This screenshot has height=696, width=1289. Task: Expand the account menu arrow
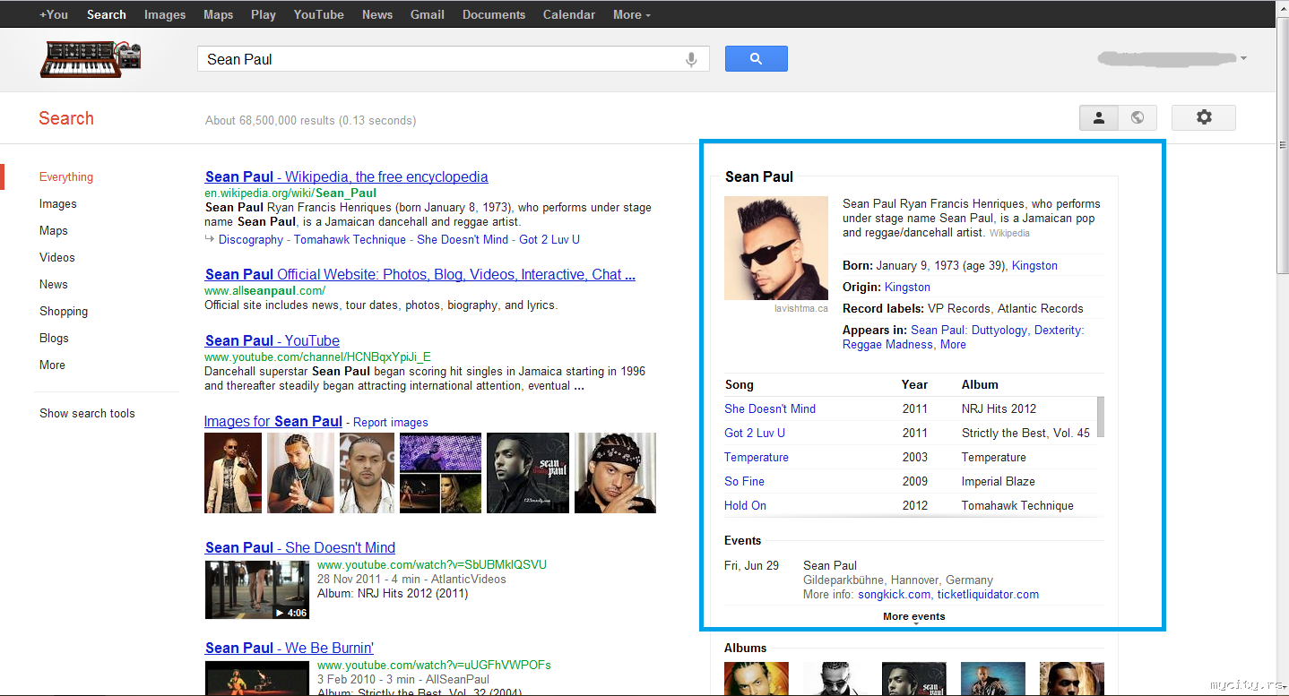[x=1243, y=59]
